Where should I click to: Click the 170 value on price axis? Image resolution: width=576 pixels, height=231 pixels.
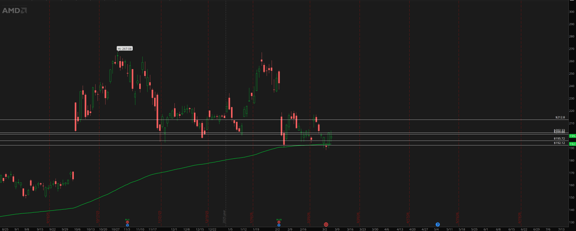click(572, 173)
